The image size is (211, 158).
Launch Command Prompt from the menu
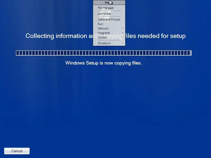coord(109,19)
